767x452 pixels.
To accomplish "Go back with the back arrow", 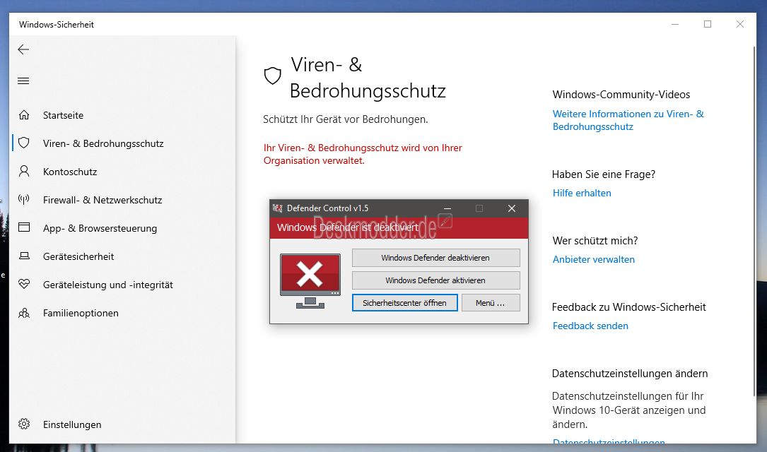I will point(23,49).
